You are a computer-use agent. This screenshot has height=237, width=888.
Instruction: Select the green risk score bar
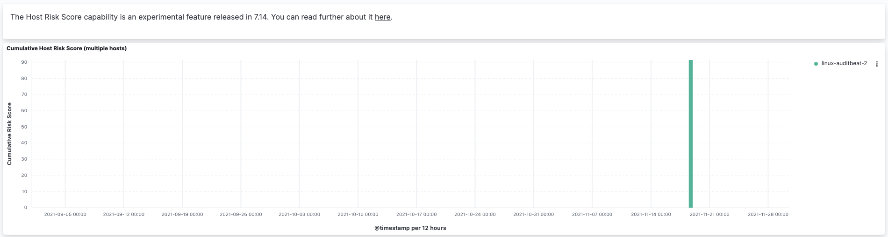pos(690,134)
